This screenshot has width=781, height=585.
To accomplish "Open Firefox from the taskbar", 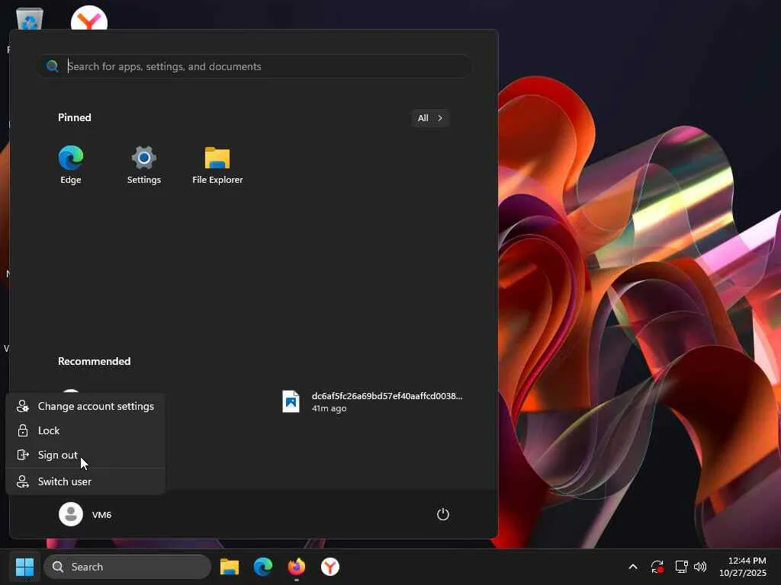I will click(x=297, y=567).
